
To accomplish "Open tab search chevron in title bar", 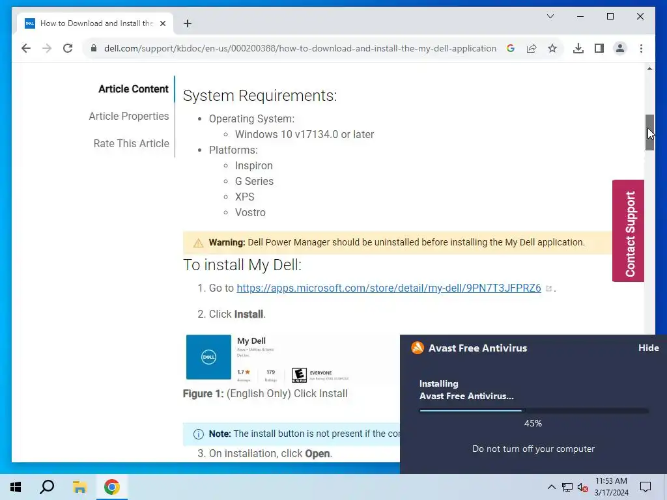I will (x=550, y=16).
